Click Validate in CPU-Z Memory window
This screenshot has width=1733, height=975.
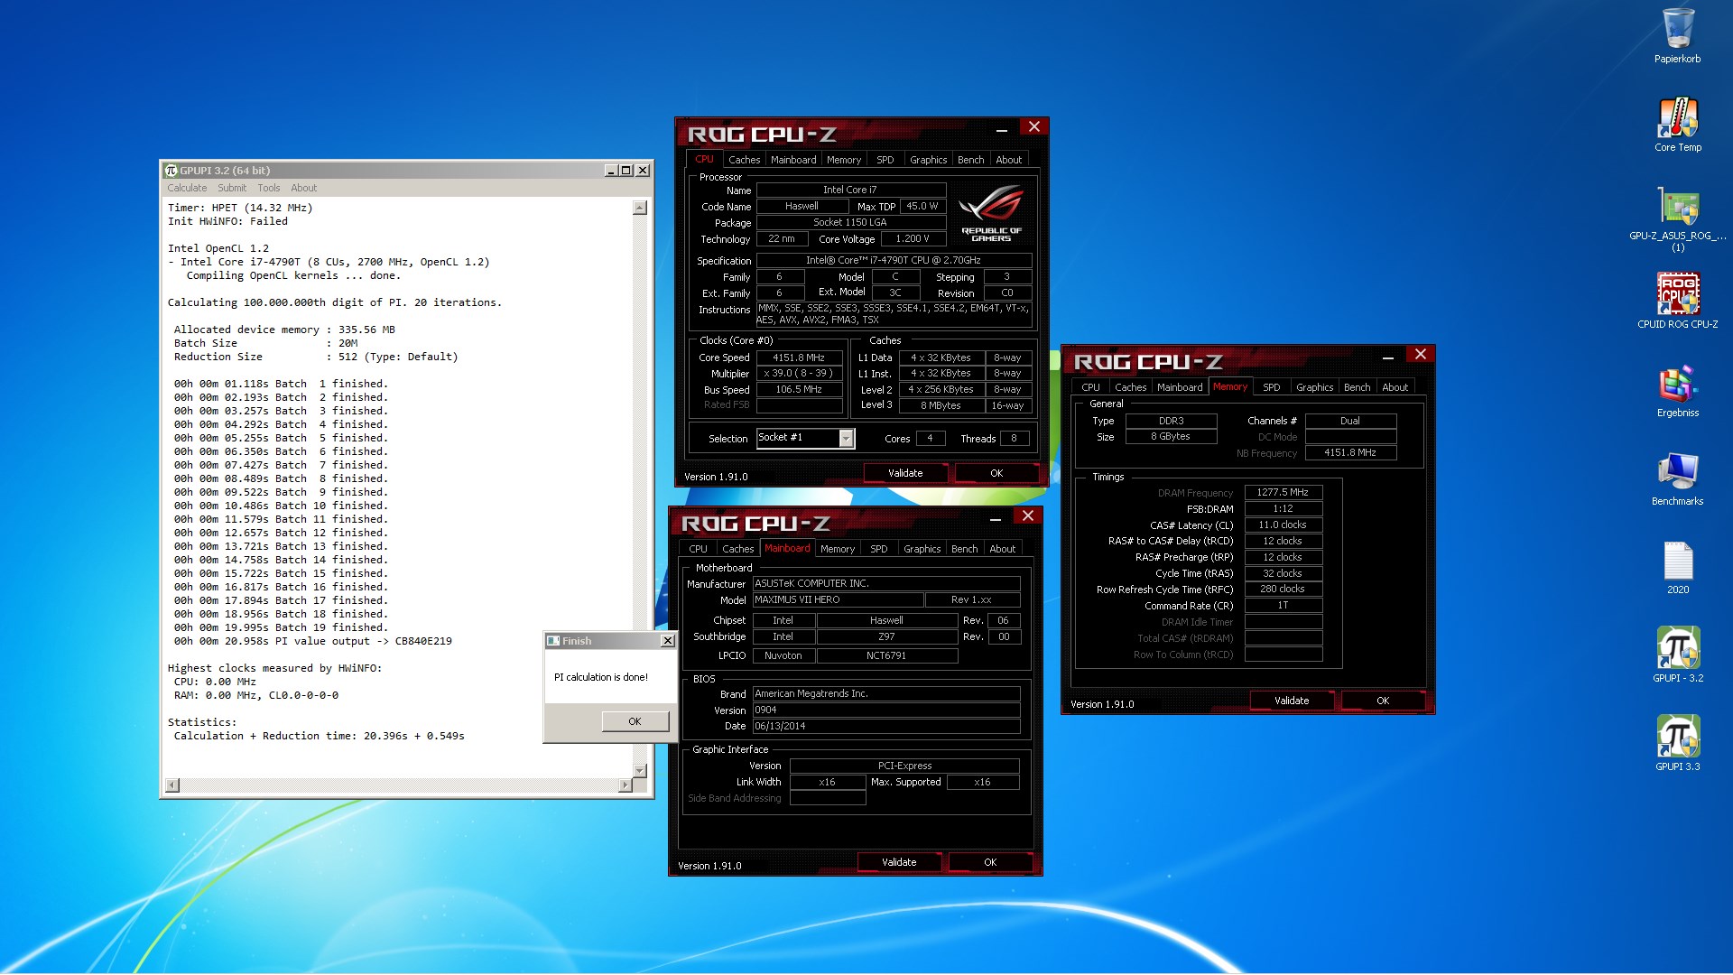point(1292,701)
